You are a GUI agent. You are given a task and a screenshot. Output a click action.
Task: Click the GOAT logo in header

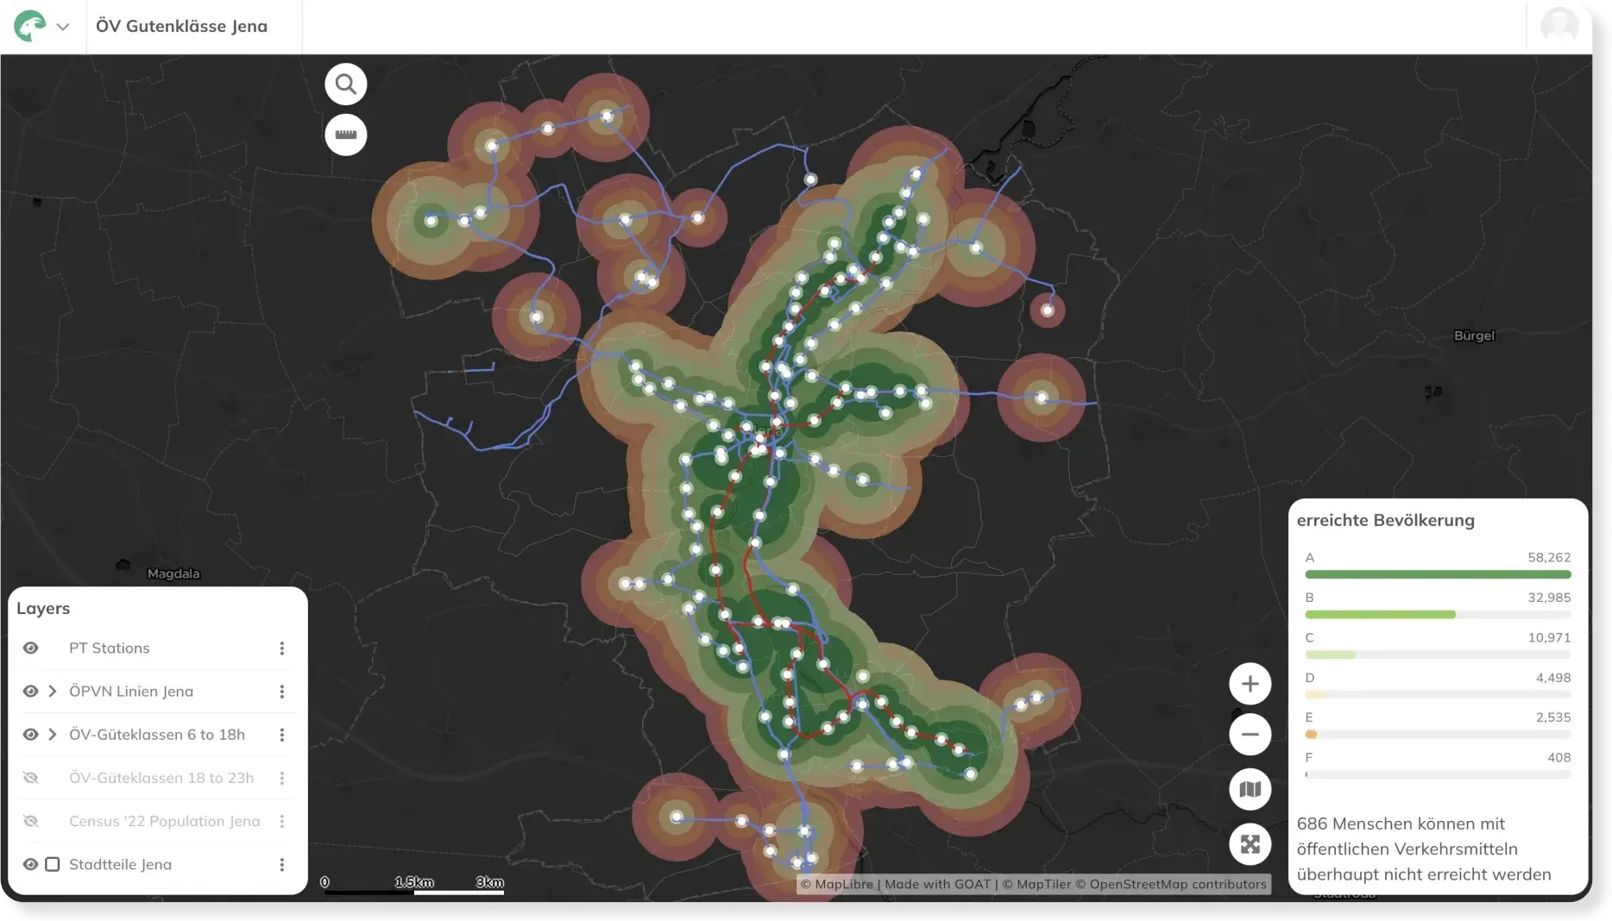point(30,26)
